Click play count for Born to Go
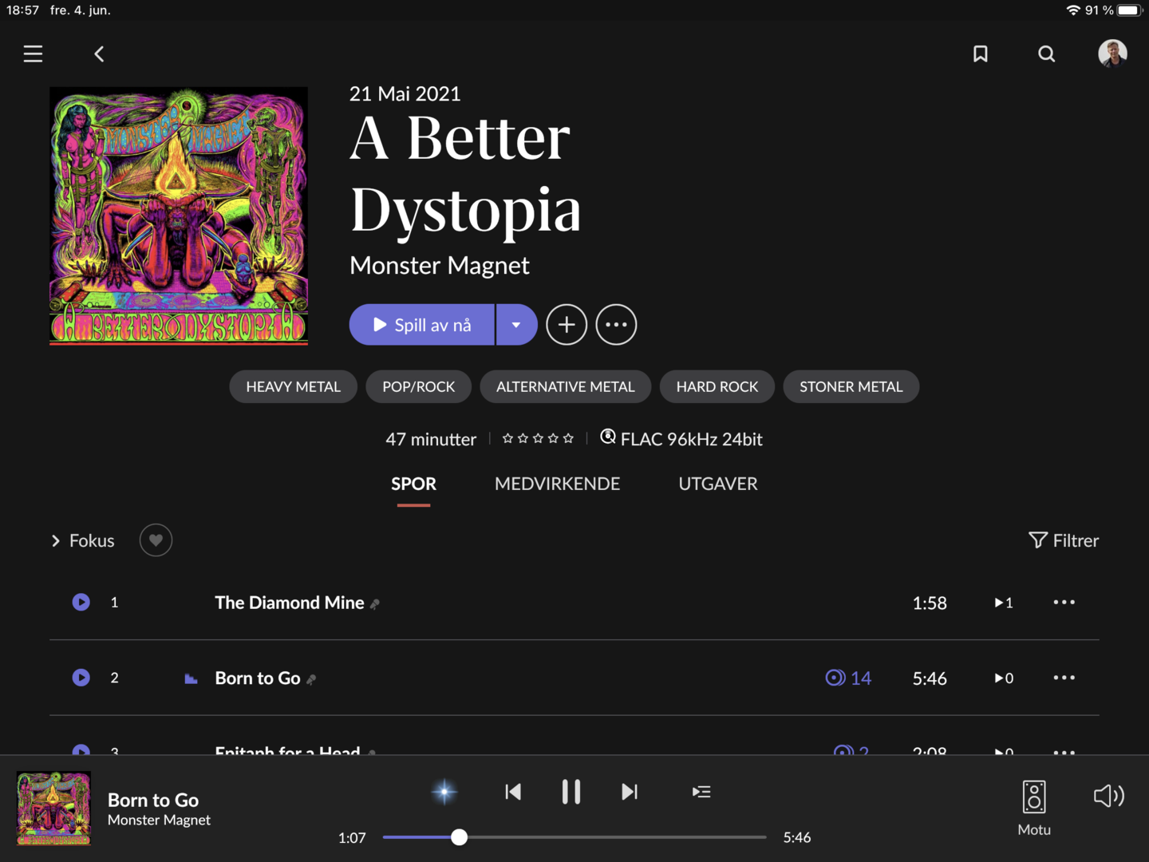The width and height of the screenshot is (1149, 862). tap(1004, 678)
